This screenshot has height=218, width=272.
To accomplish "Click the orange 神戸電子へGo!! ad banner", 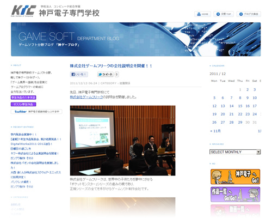I will (235, 177).
